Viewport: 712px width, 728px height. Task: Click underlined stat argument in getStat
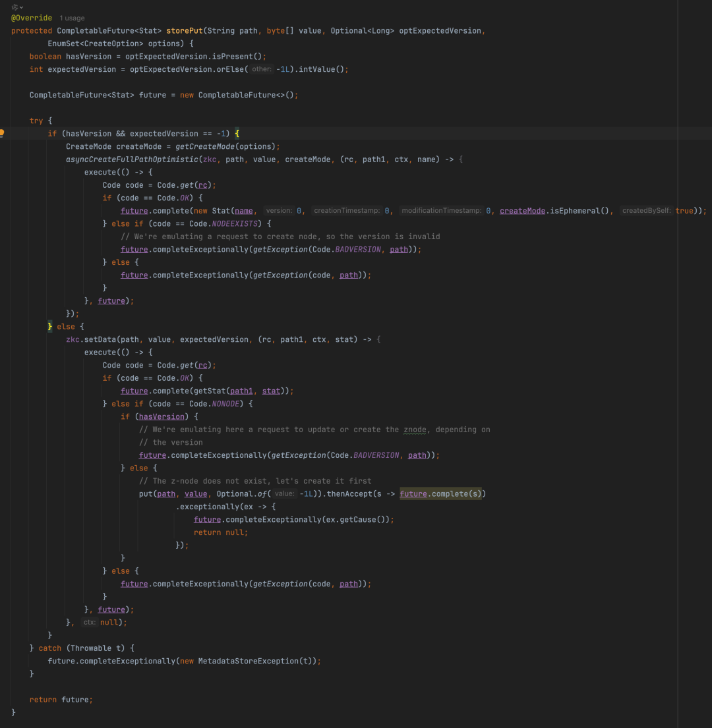(x=271, y=391)
